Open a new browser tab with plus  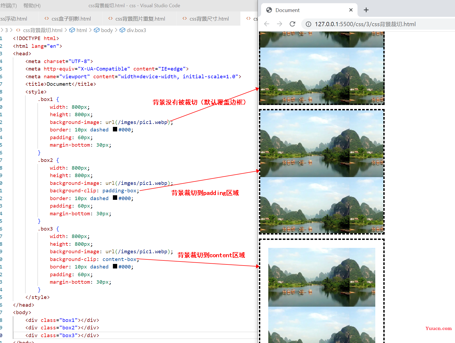366,10
